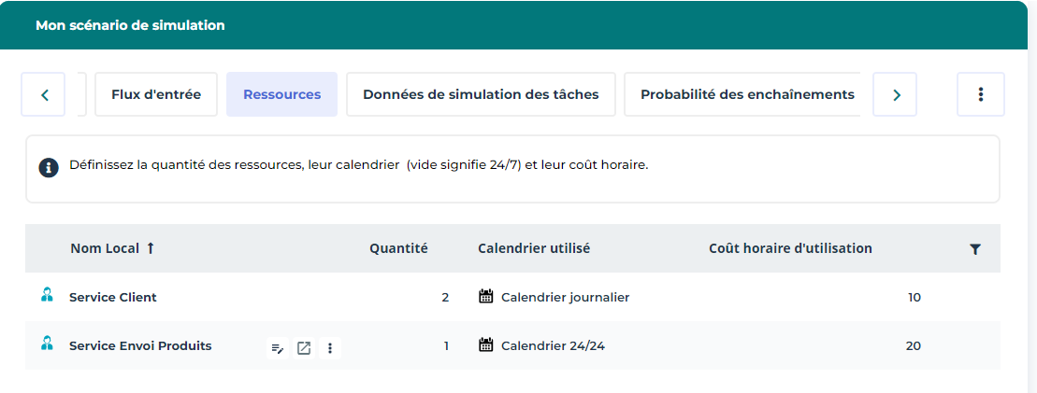1037x393 pixels.
Task: Click the Coût horaire d'utilisation column header
Action: tap(790, 248)
